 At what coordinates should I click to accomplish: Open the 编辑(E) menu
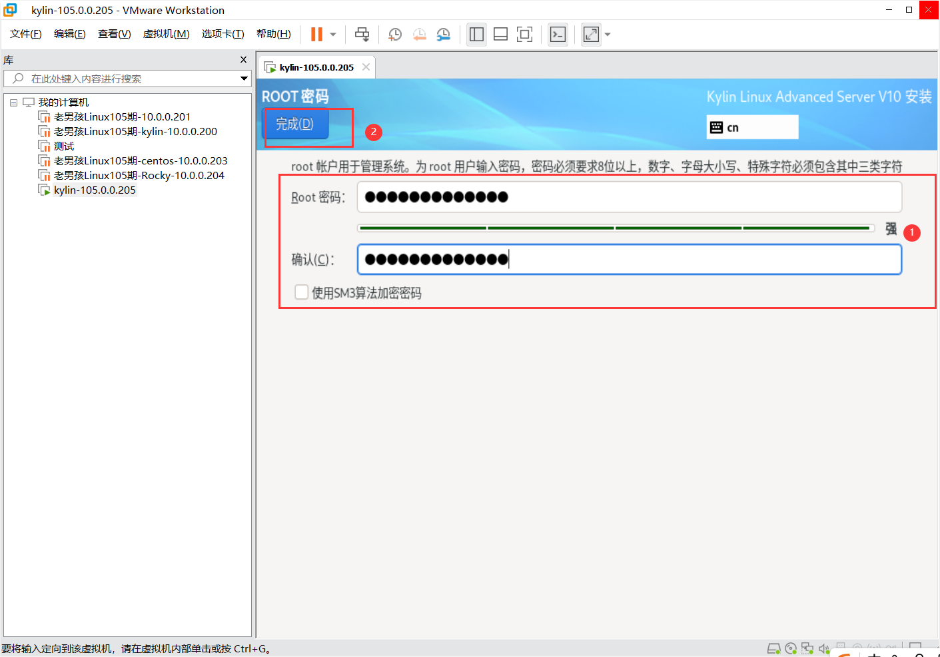point(70,34)
